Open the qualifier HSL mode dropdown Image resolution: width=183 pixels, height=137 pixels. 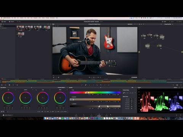(x=133, y=88)
